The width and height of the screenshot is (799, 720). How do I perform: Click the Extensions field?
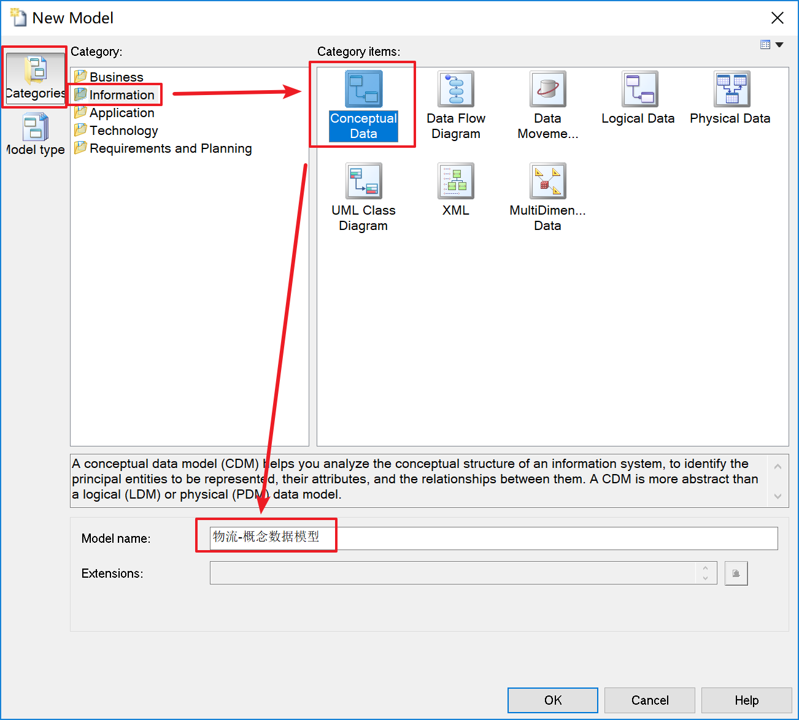point(463,573)
